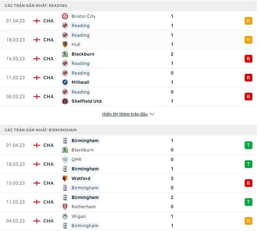Click the Watford club crest icon
This screenshot has width=259, height=231.
tap(65, 178)
